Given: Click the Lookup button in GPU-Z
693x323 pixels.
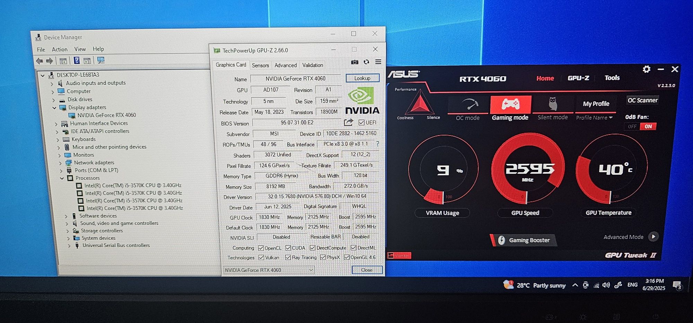Looking at the screenshot, I should (x=362, y=78).
